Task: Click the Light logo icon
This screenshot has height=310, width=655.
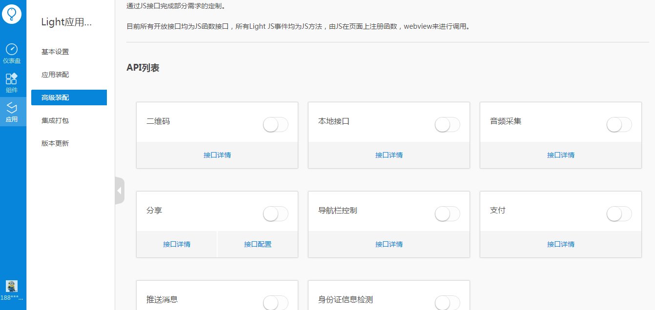Action: tap(12, 14)
